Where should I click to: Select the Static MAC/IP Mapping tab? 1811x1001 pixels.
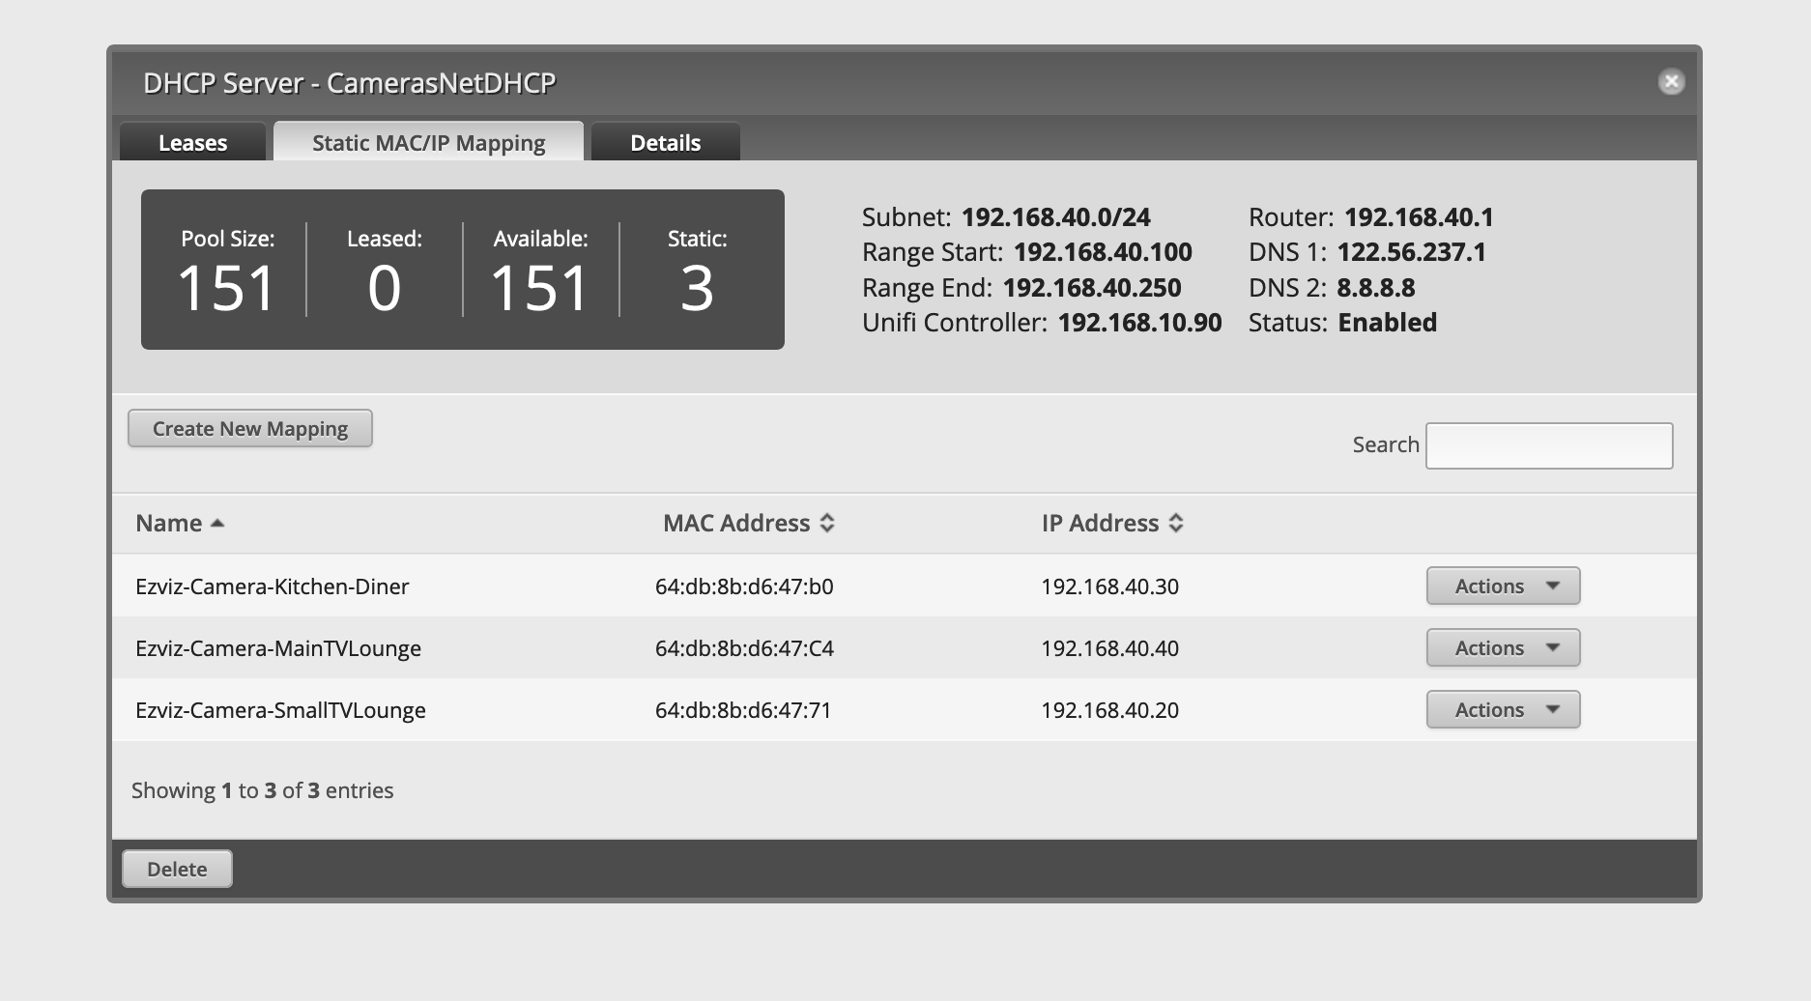429,142
